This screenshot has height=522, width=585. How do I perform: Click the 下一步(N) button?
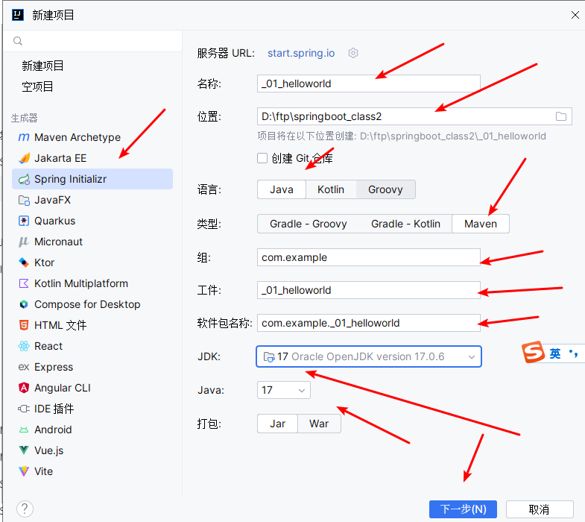[463, 509]
